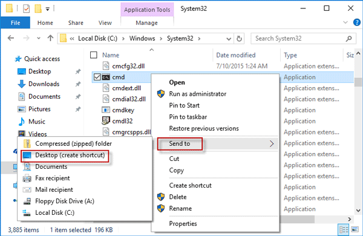
Task: Choose Delete in the context menu
Action: pyautogui.click(x=178, y=197)
